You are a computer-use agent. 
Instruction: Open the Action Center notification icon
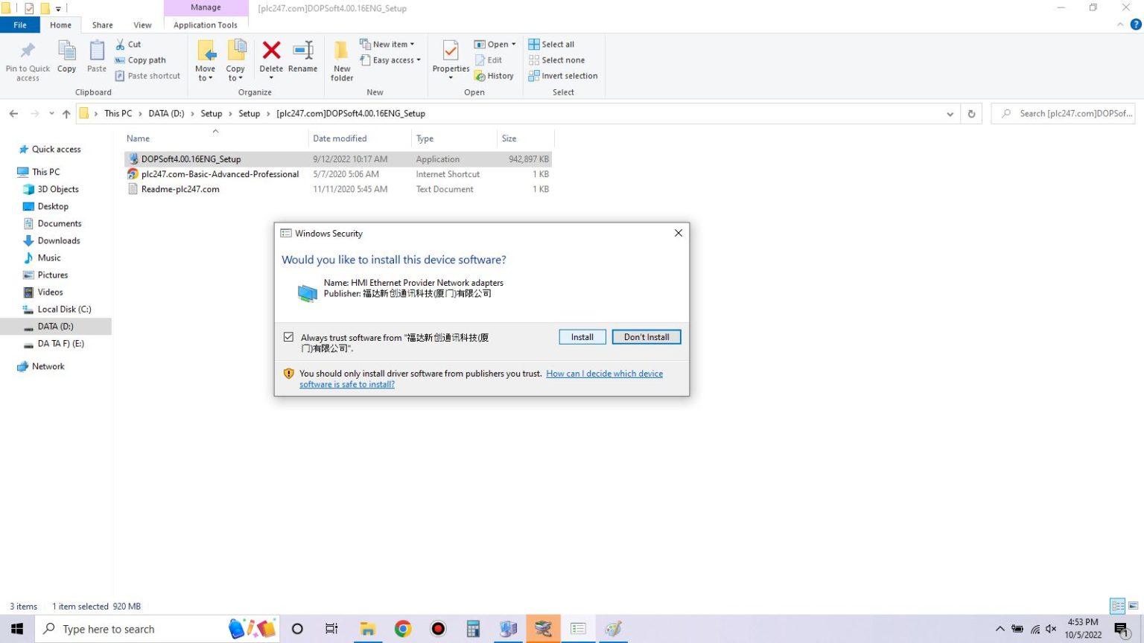(x=1122, y=630)
